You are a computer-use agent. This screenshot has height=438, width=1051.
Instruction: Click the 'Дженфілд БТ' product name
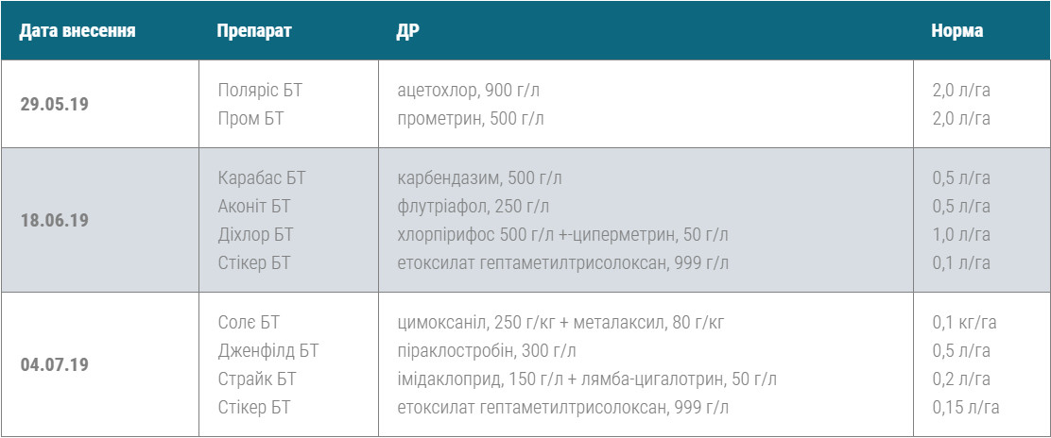(268, 350)
